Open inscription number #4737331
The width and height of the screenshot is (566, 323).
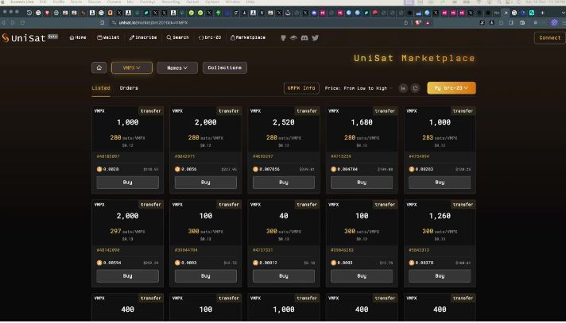[x=263, y=251]
